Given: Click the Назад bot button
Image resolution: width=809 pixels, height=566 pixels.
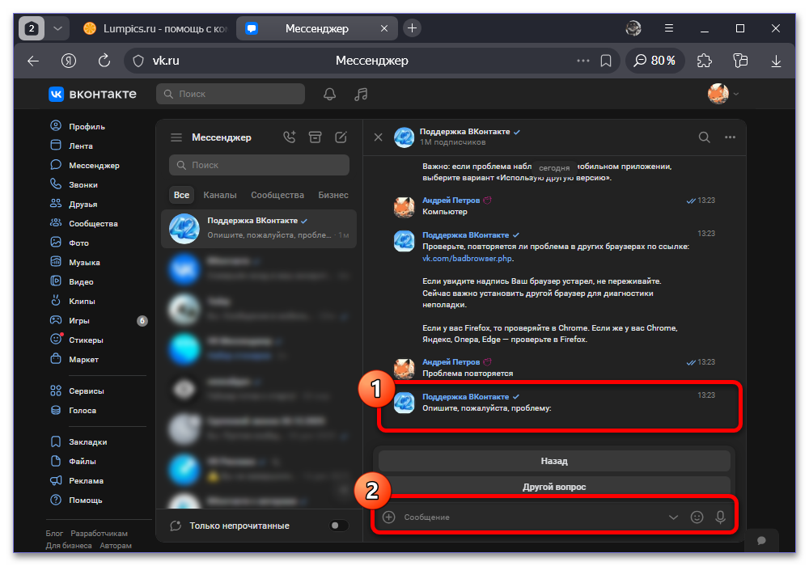Looking at the screenshot, I should click(554, 461).
